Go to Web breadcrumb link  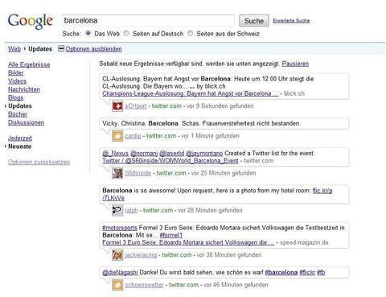14,49
